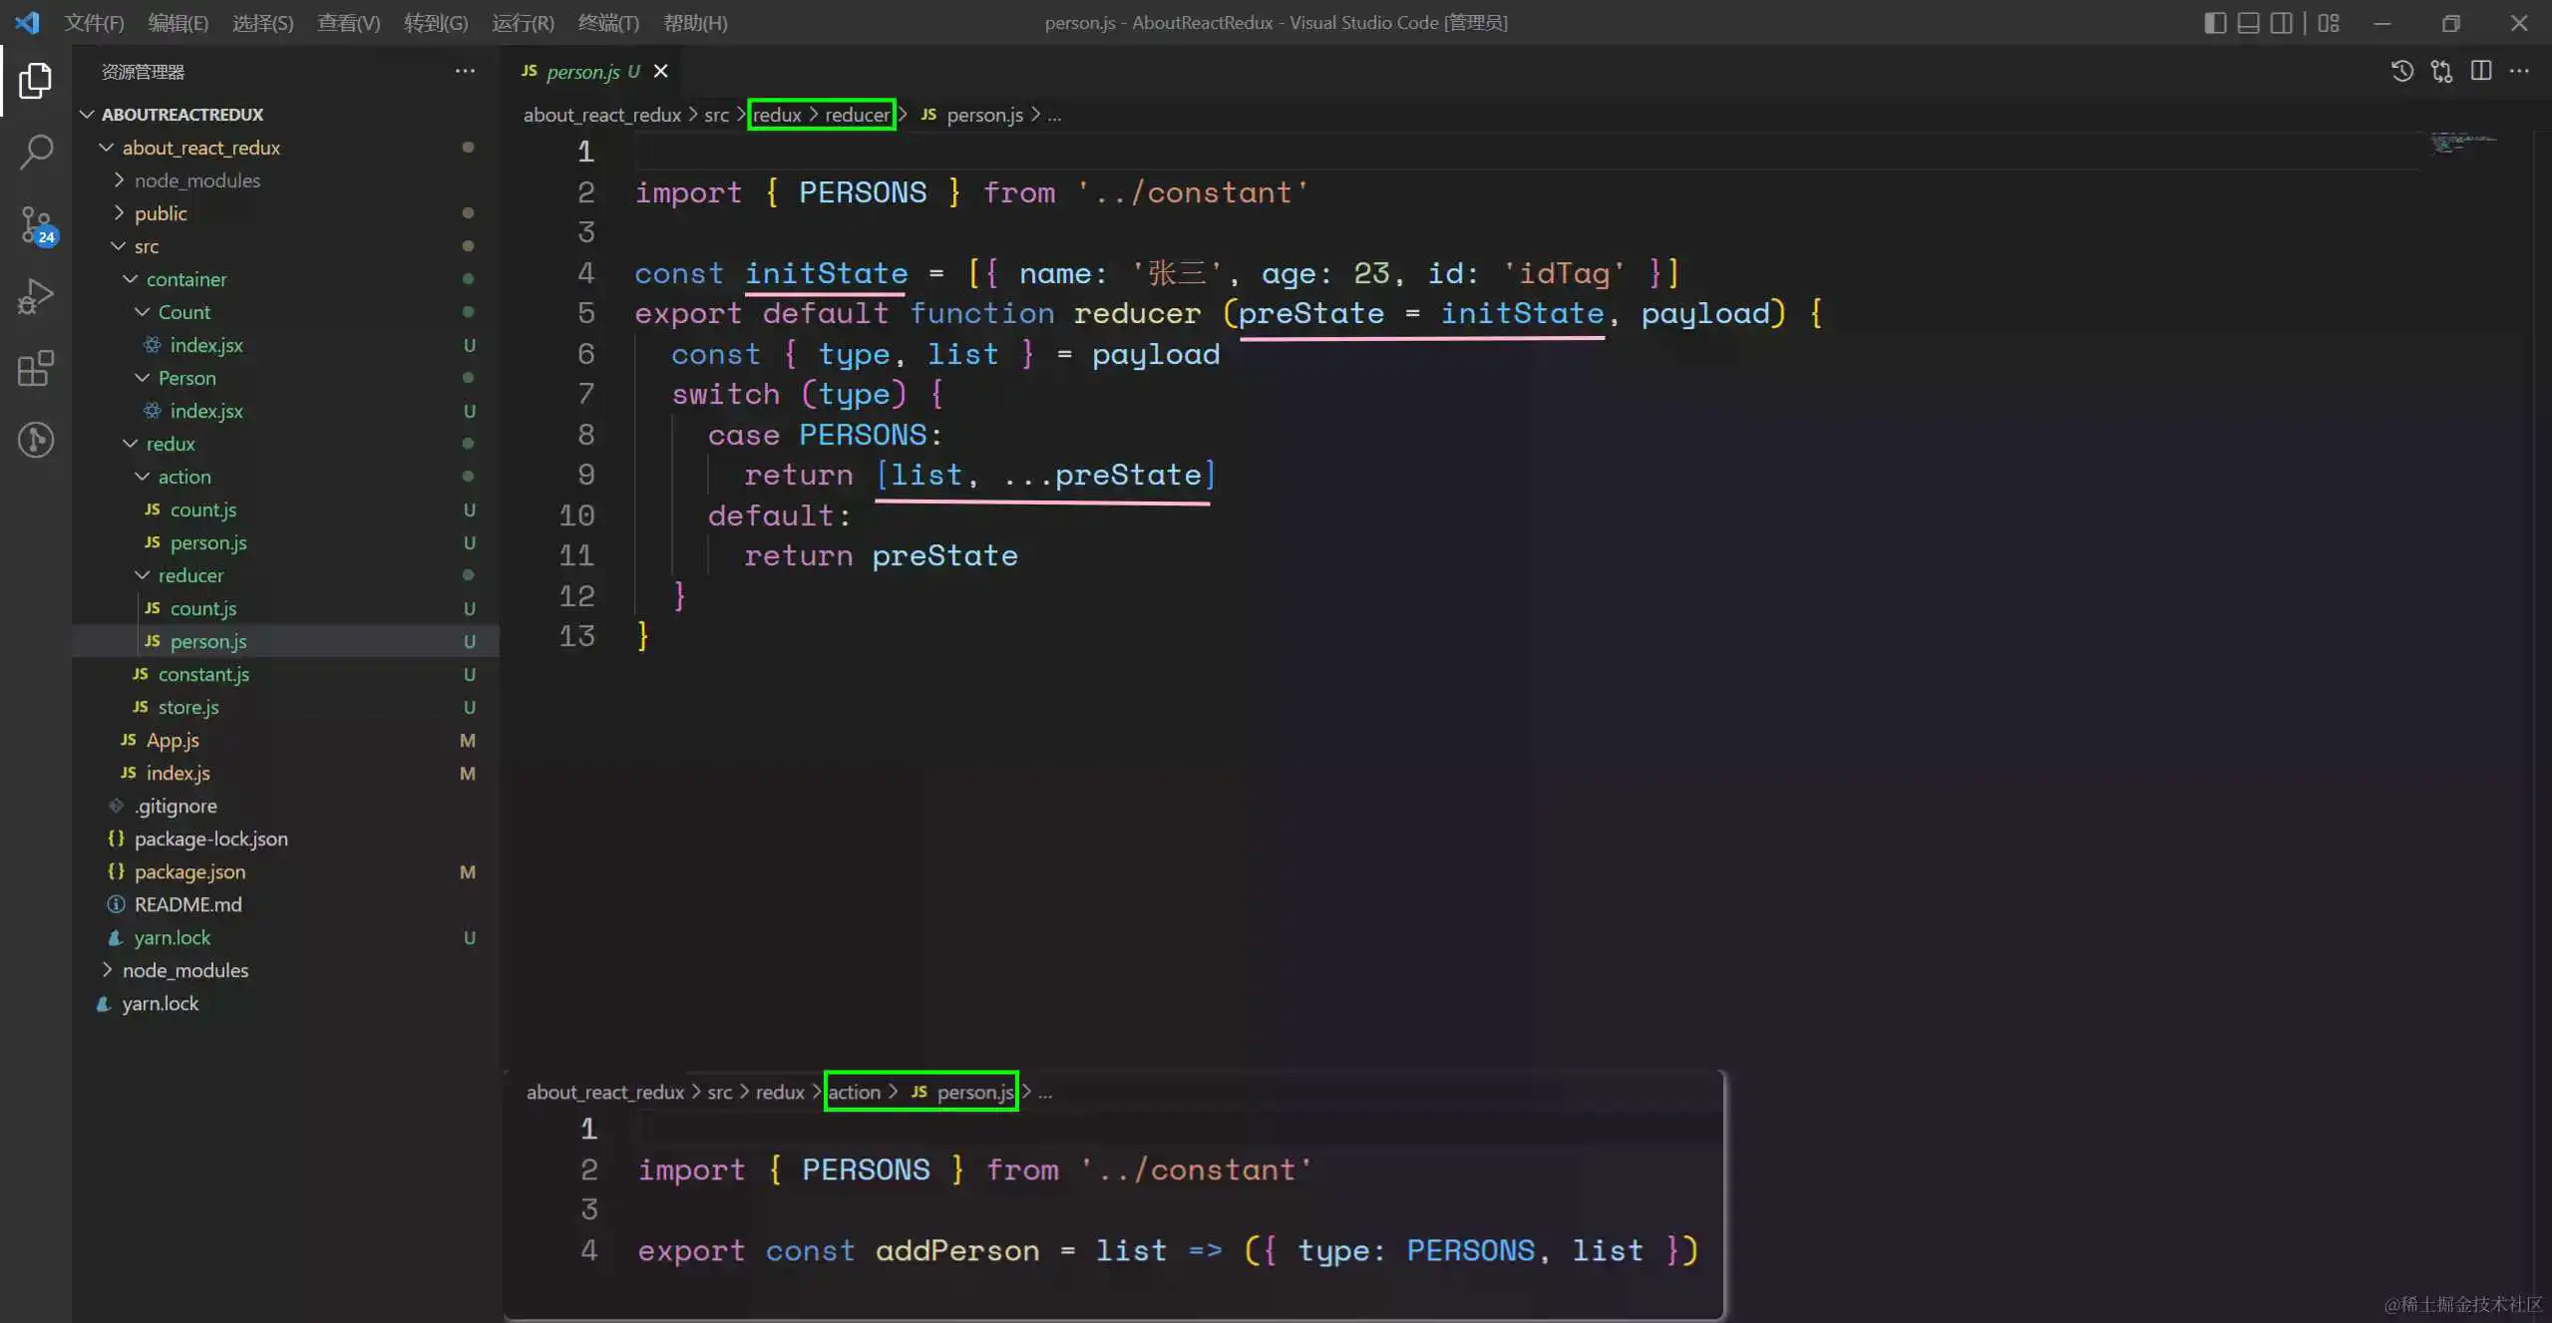Click braces icon of package-lock.json
This screenshot has height=1323, width=2552.
(116, 838)
